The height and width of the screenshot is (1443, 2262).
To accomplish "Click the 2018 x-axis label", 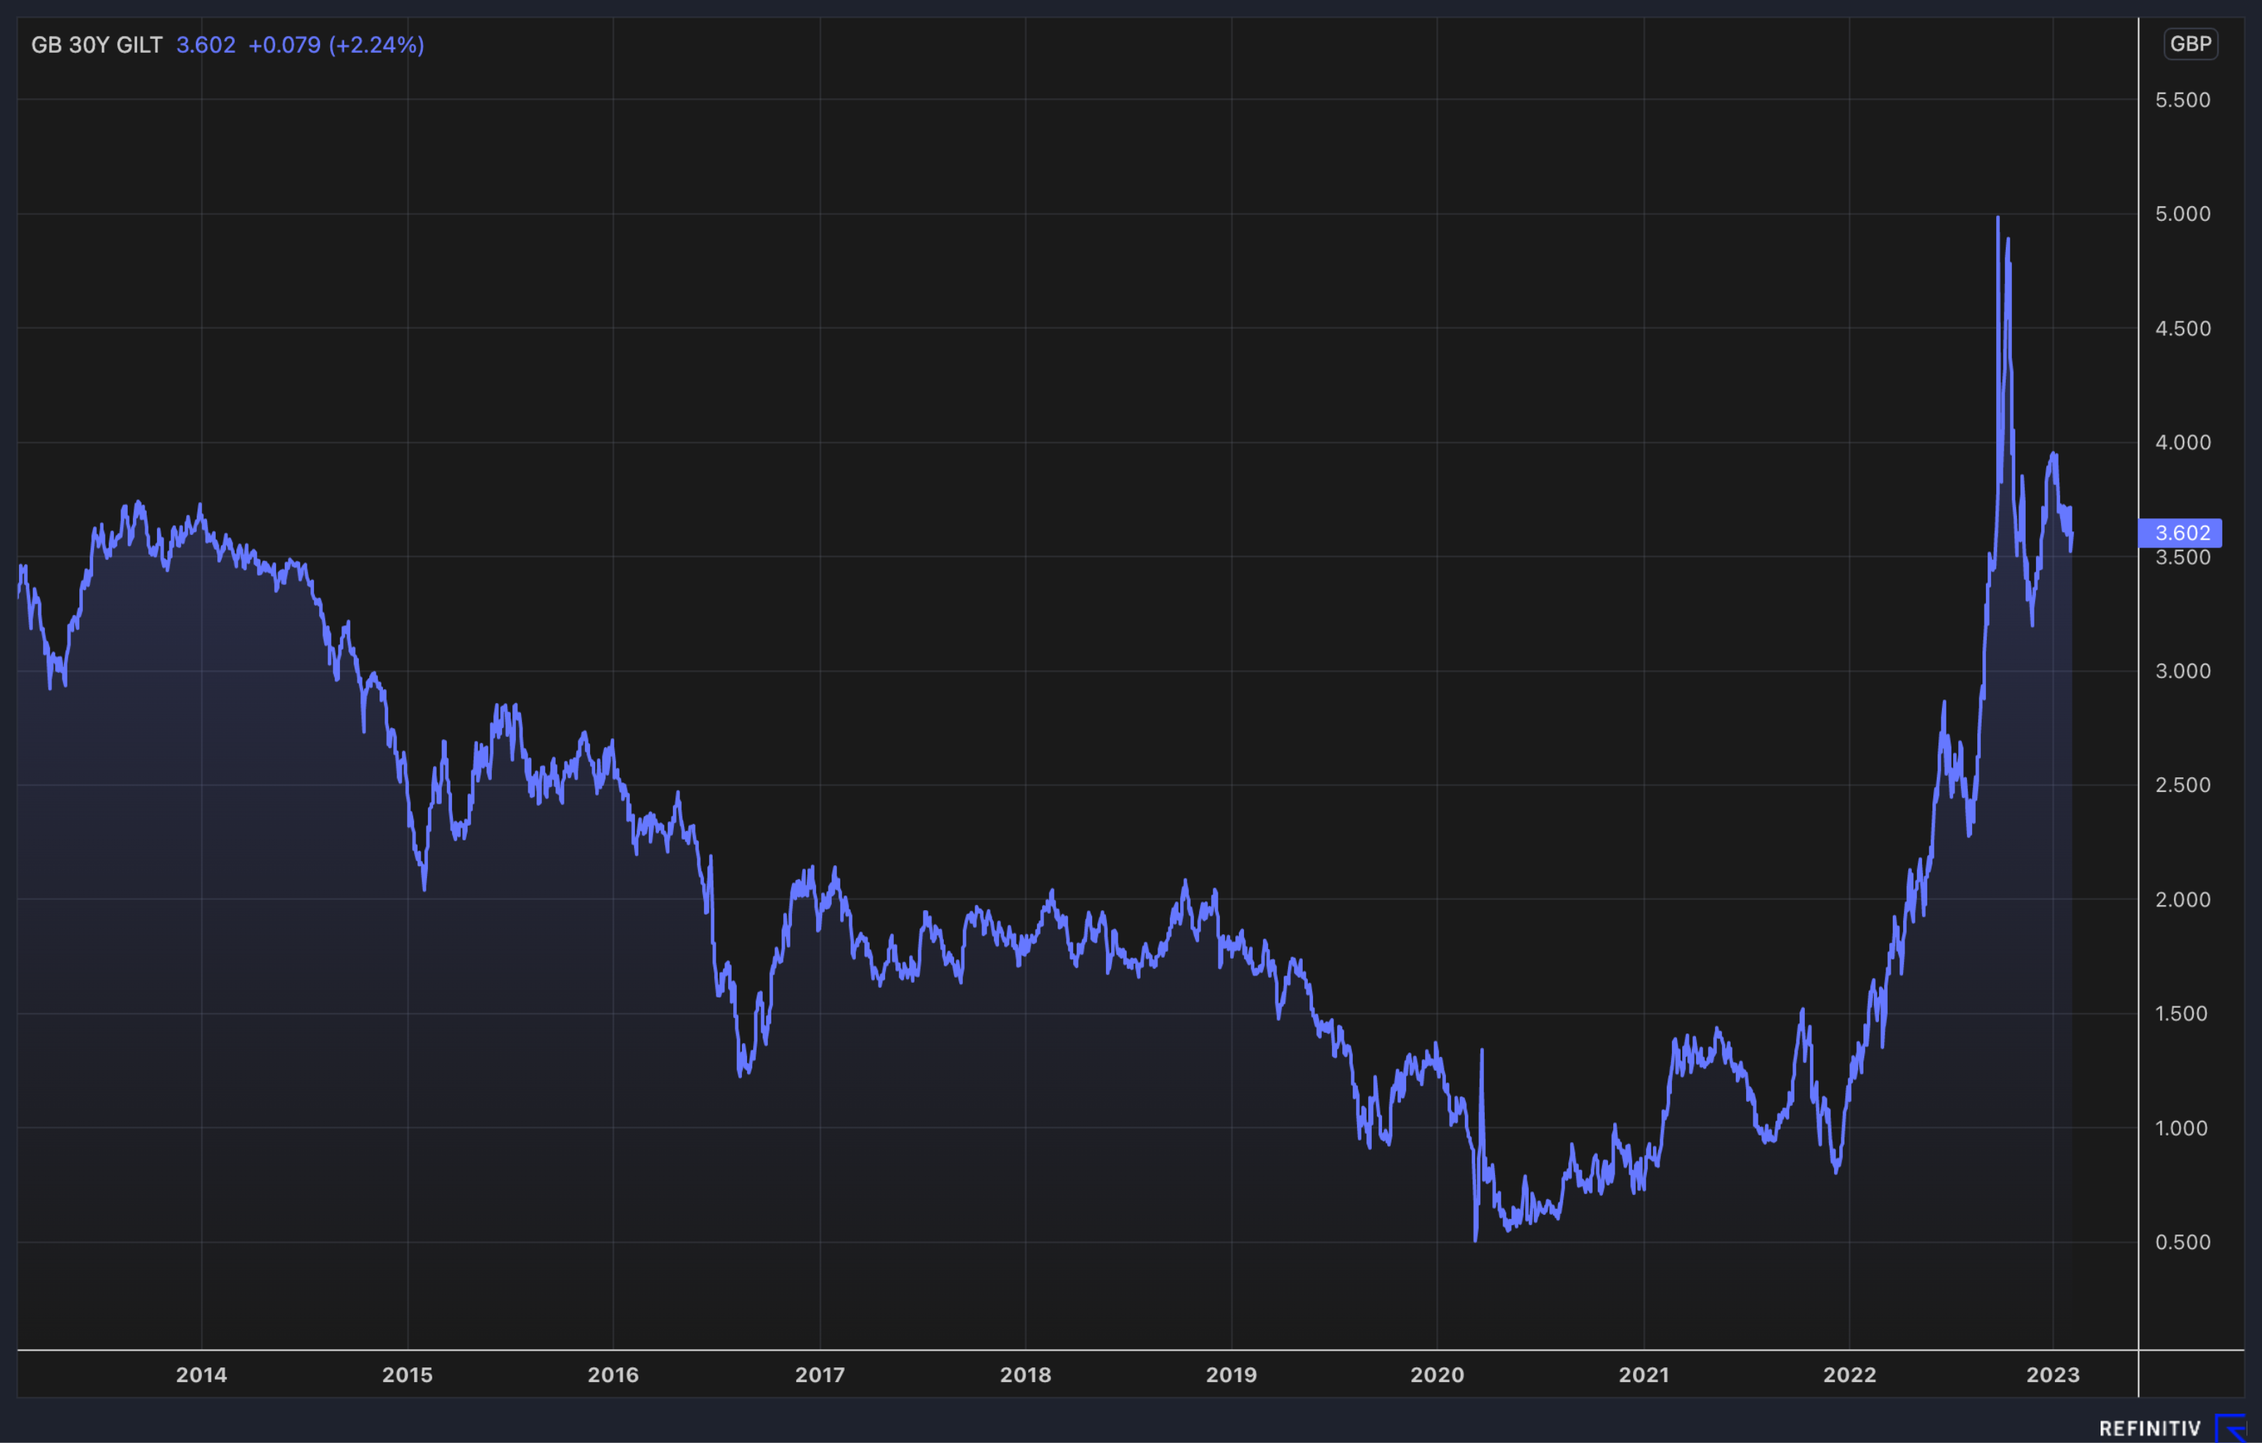I will click(1025, 1375).
